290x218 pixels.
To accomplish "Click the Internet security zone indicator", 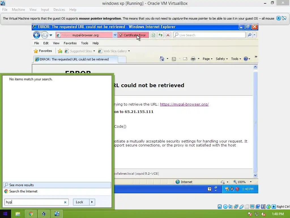I will 184,182.
